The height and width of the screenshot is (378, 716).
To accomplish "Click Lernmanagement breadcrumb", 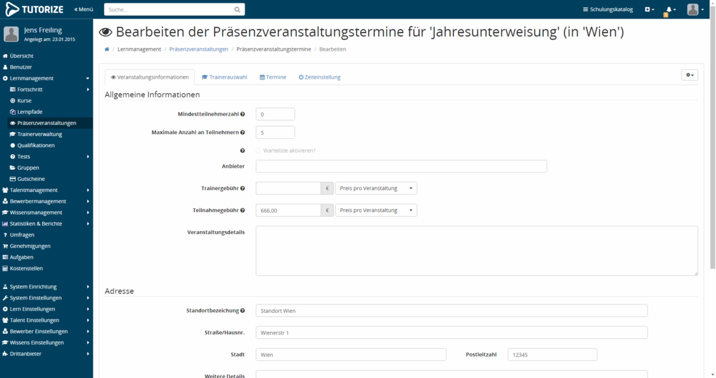I will pos(139,49).
